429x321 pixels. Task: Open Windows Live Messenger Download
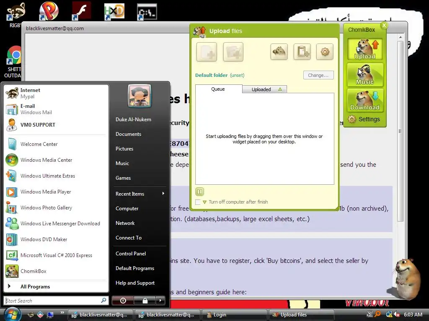pyautogui.click(x=56, y=224)
